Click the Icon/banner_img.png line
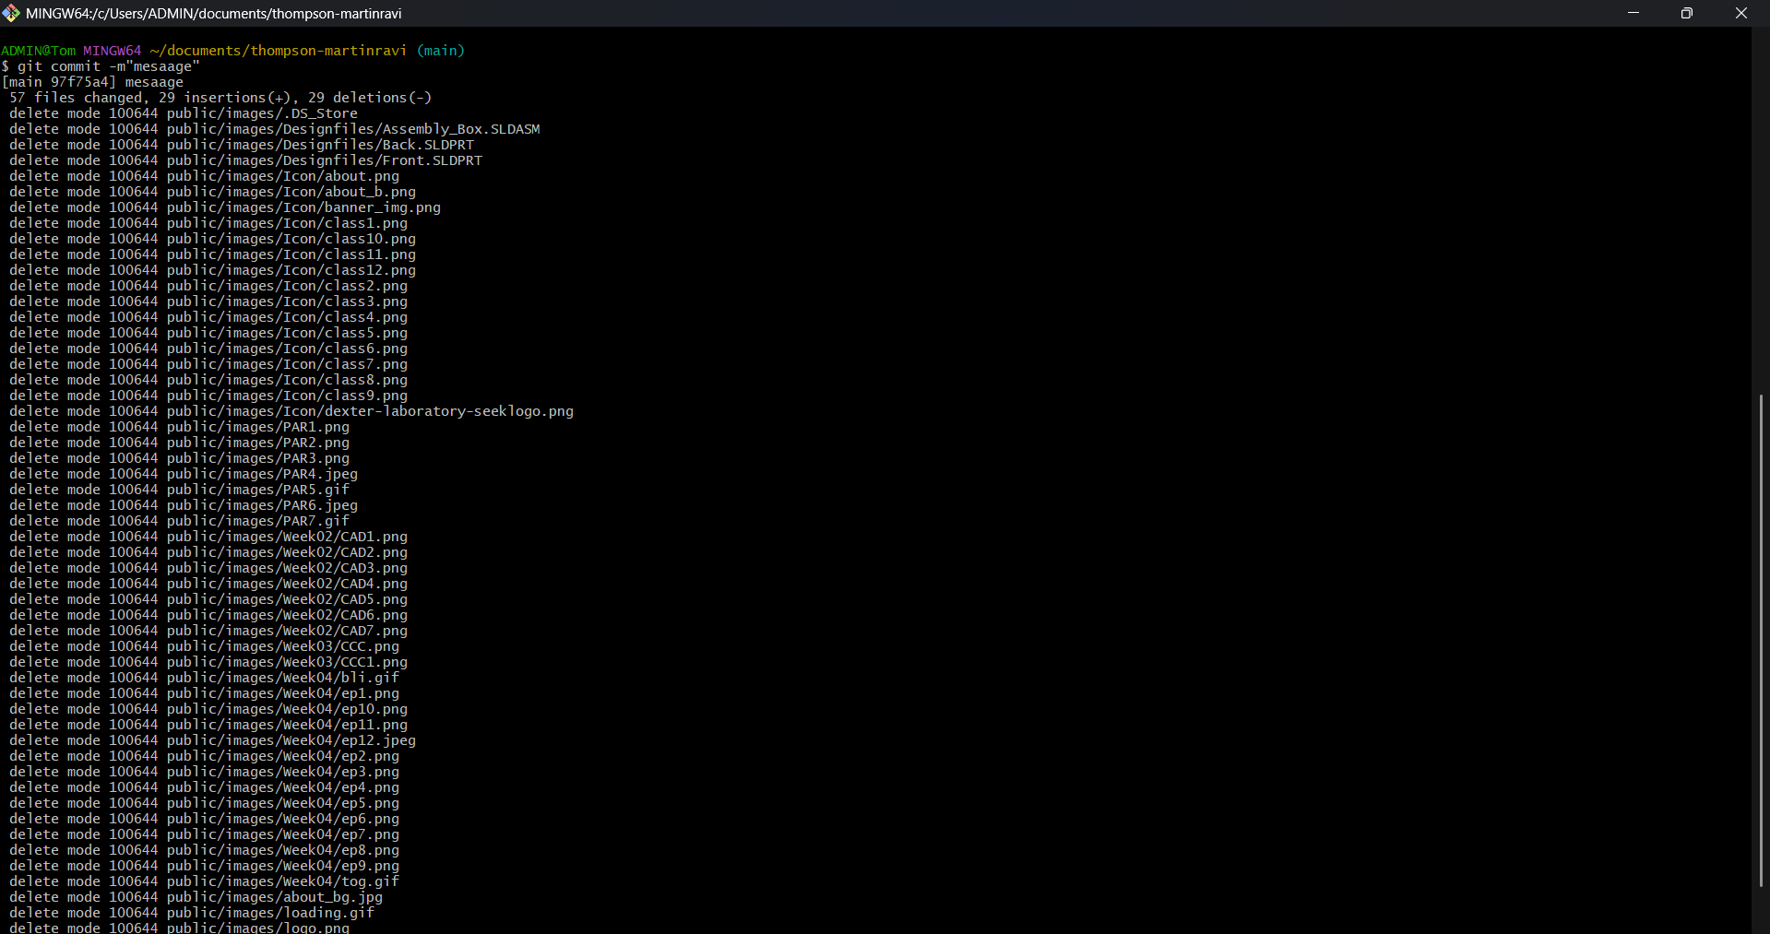Image resolution: width=1770 pixels, height=934 pixels. 225,207
